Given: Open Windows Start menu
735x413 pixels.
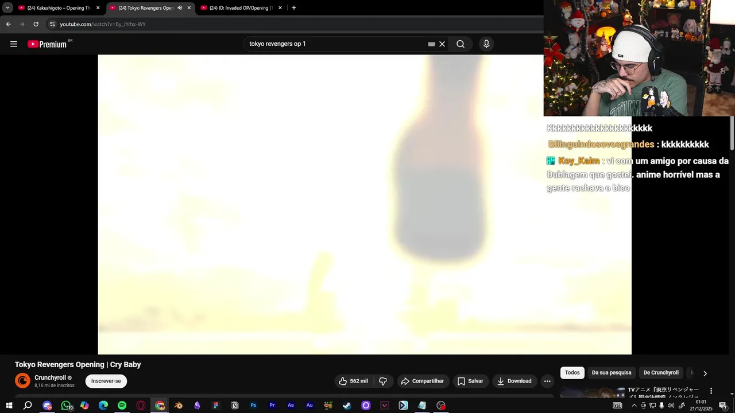Looking at the screenshot, I should coord(9,406).
